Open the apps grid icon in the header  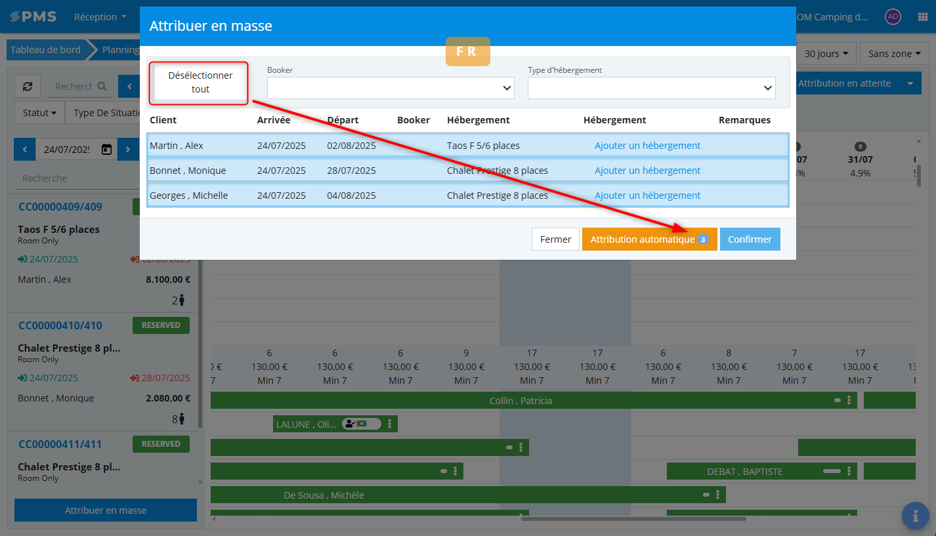(x=922, y=17)
